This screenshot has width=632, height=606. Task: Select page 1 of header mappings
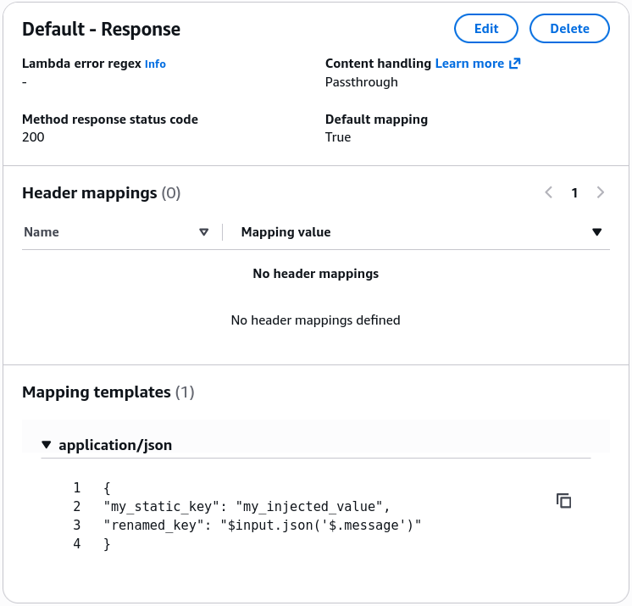pyautogui.click(x=574, y=192)
